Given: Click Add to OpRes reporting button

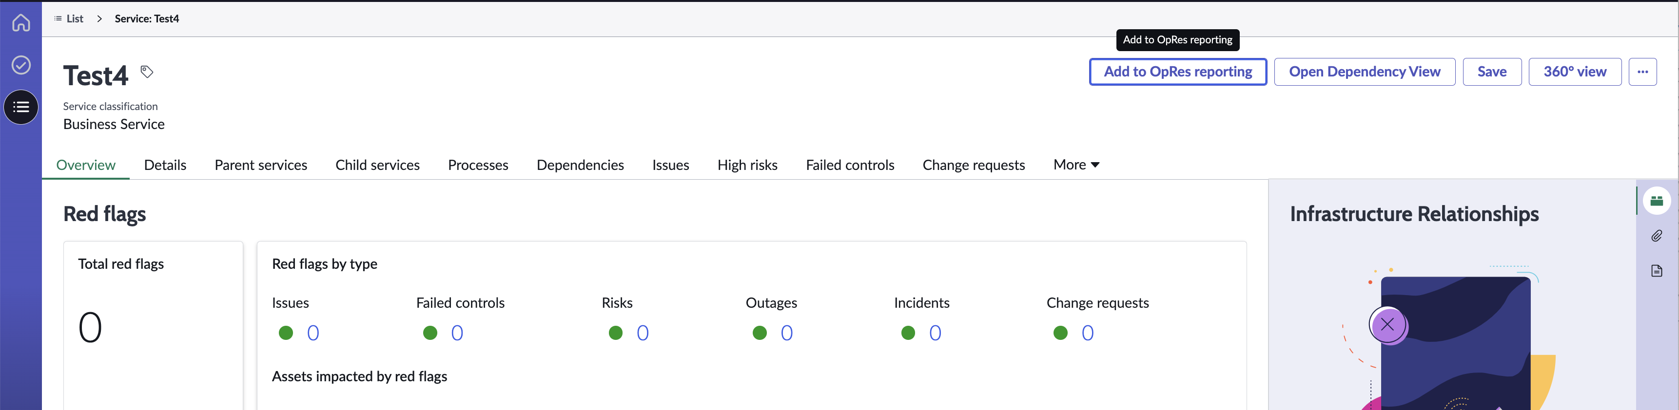Looking at the screenshot, I should coord(1178,72).
